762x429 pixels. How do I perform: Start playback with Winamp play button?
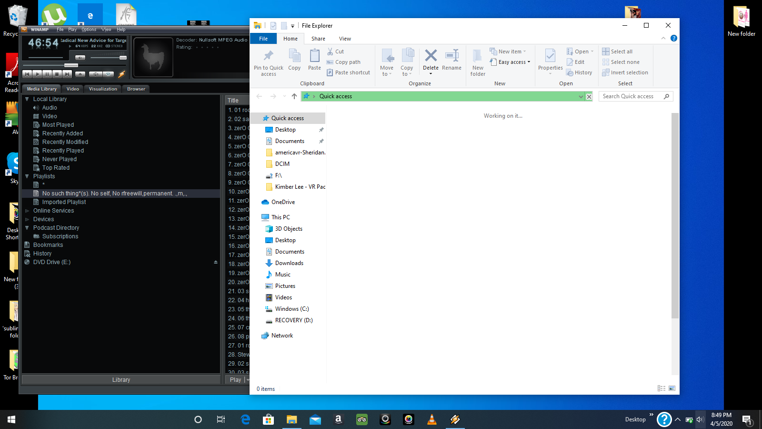37,74
